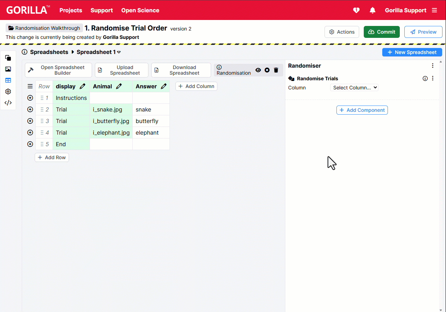The width and height of the screenshot is (446, 312).
Task: Select the spreadsheet icon in the sidebar
Action: tap(8, 80)
